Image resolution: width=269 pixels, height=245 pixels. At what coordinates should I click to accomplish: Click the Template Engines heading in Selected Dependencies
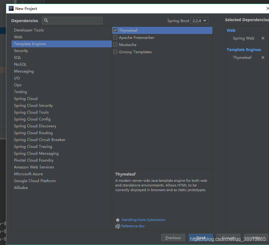point(244,50)
